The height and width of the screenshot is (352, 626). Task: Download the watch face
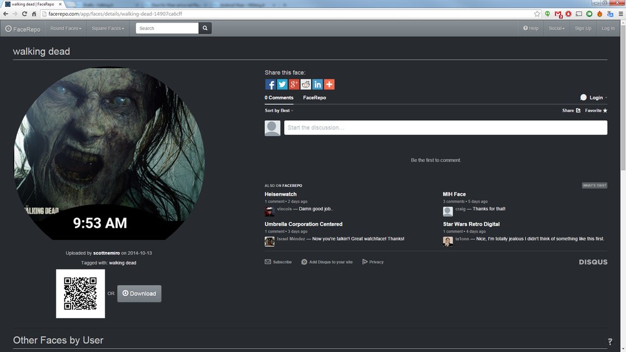(x=140, y=293)
